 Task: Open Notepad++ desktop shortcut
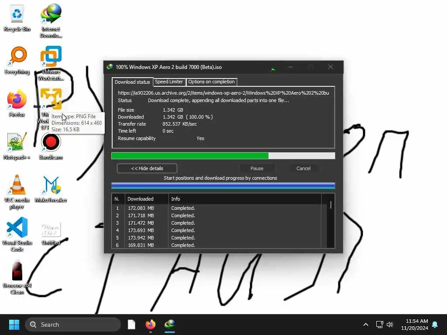tap(17, 146)
